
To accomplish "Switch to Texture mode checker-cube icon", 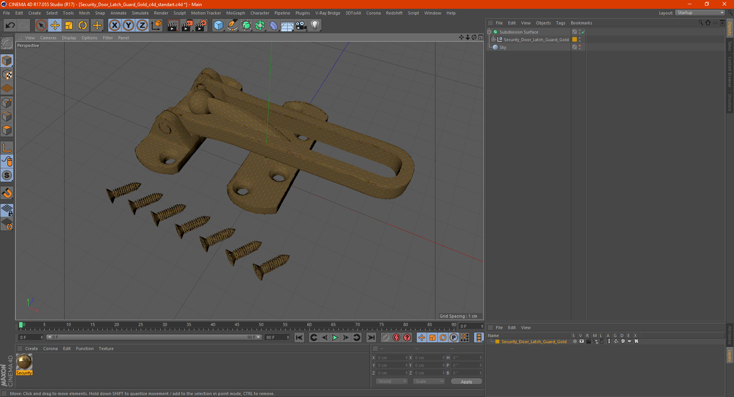I will tap(7, 75).
